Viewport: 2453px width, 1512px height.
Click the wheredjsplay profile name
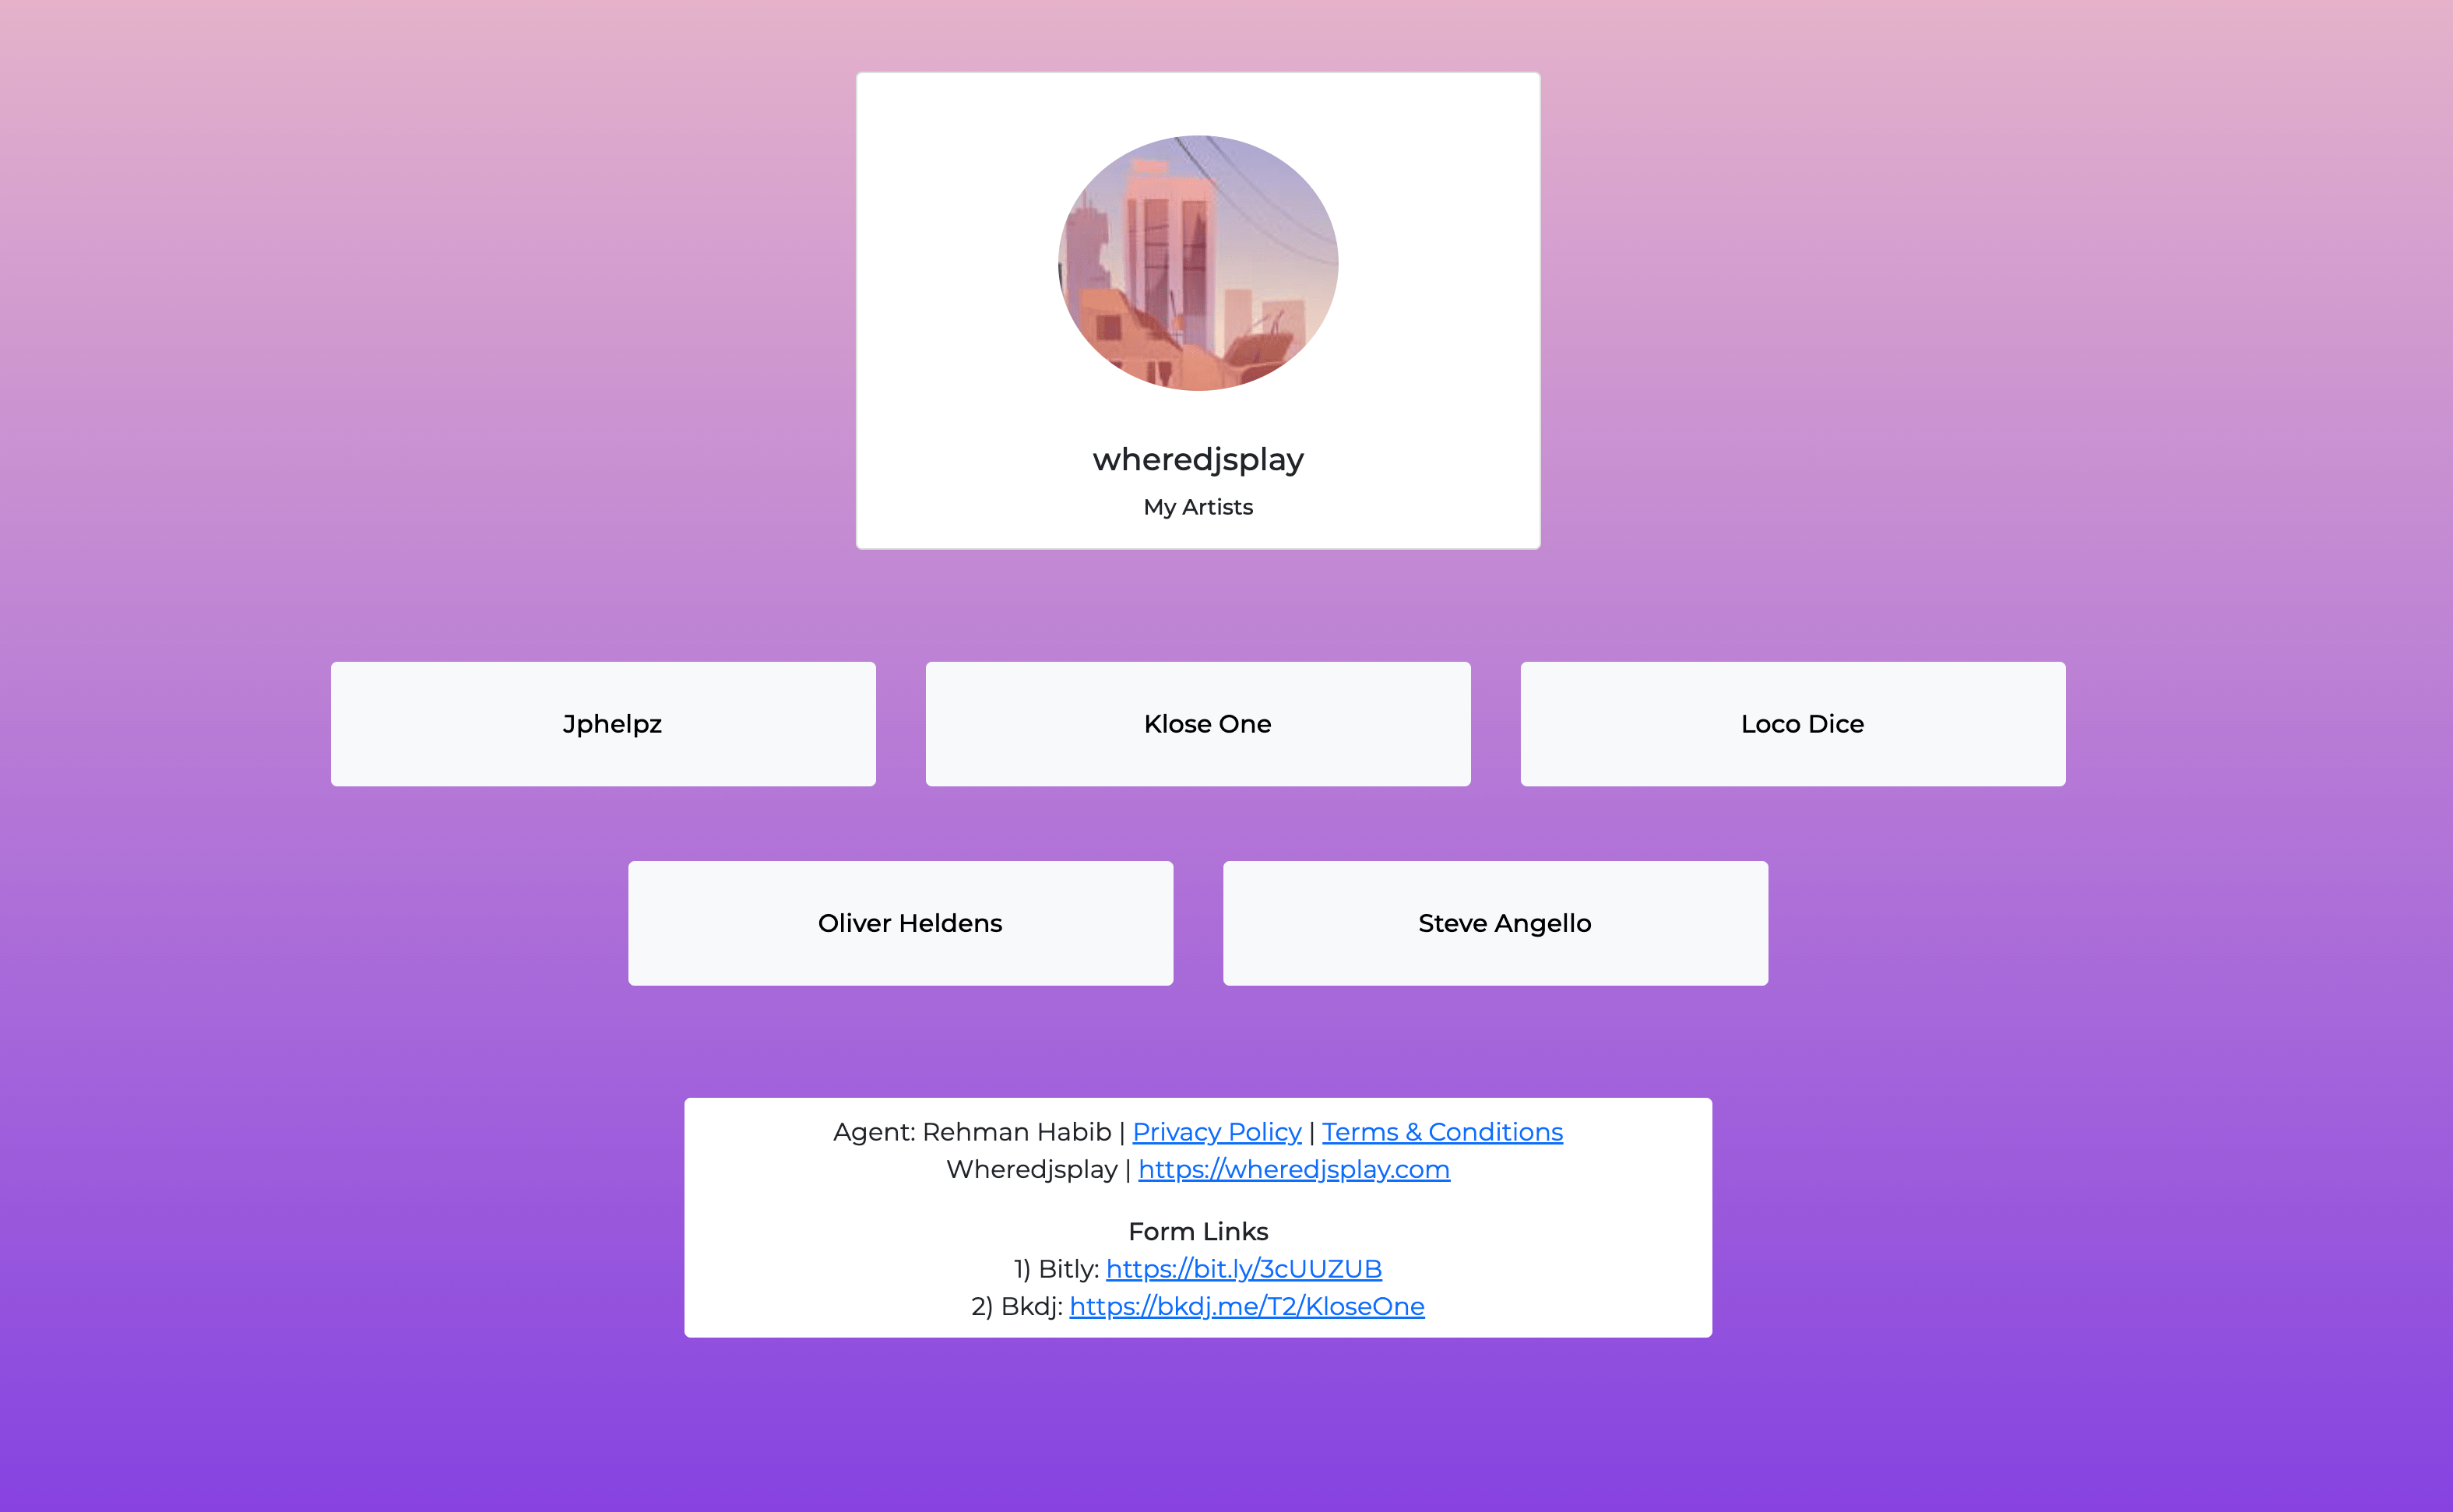click(x=1198, y=459)
